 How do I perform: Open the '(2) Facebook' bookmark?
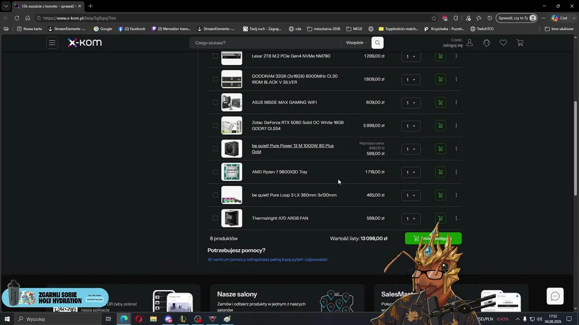132,29
